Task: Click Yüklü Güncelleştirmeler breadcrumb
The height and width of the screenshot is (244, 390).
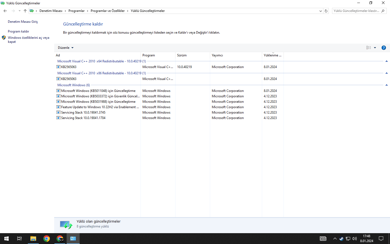Action: [x=148, y=11]
